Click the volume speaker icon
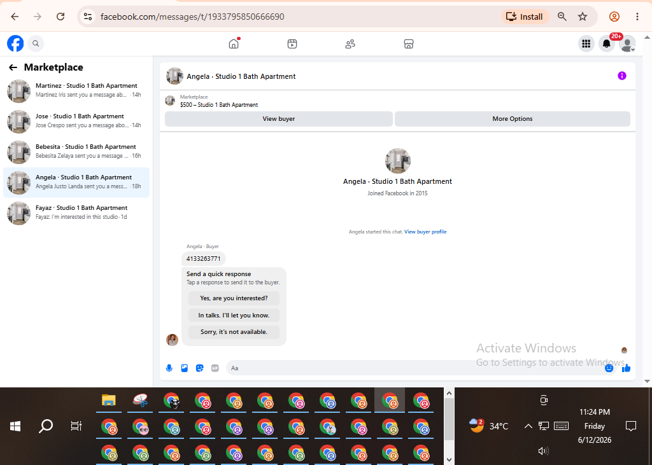The height and width of the screenshot is (465, 652). (x=544, y=451)
